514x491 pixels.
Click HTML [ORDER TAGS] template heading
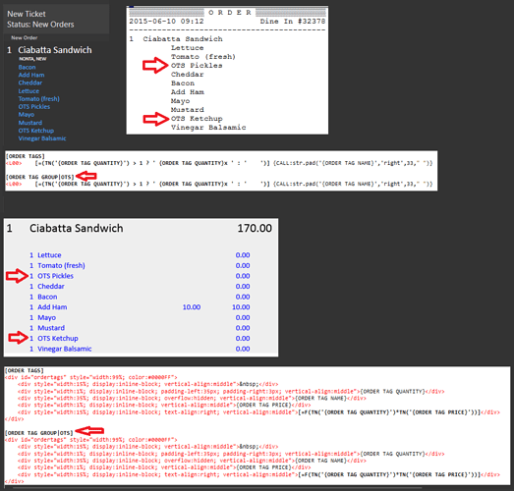(x=25, y=370)
